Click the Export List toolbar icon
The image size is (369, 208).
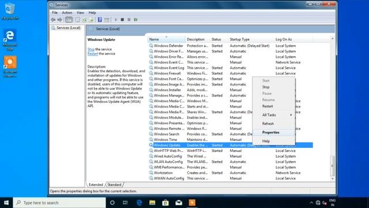pos(91,20)
